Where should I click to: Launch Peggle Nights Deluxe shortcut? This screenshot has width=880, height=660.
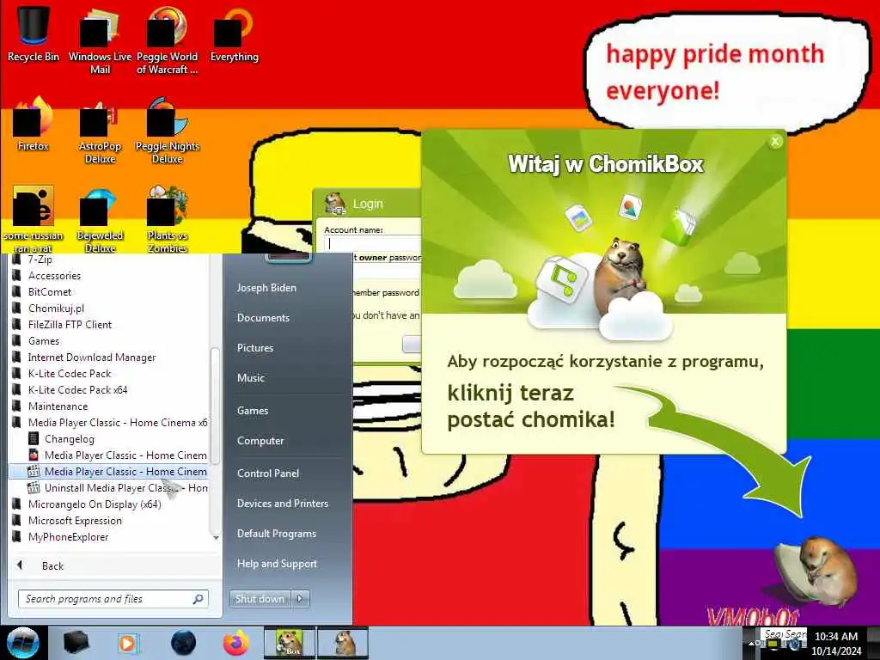(168, 131)
